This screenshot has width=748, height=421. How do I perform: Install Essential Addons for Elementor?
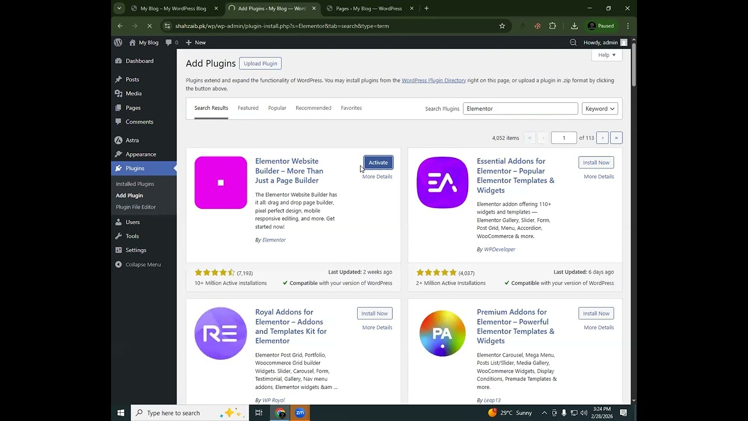click(x=596, y=163)
